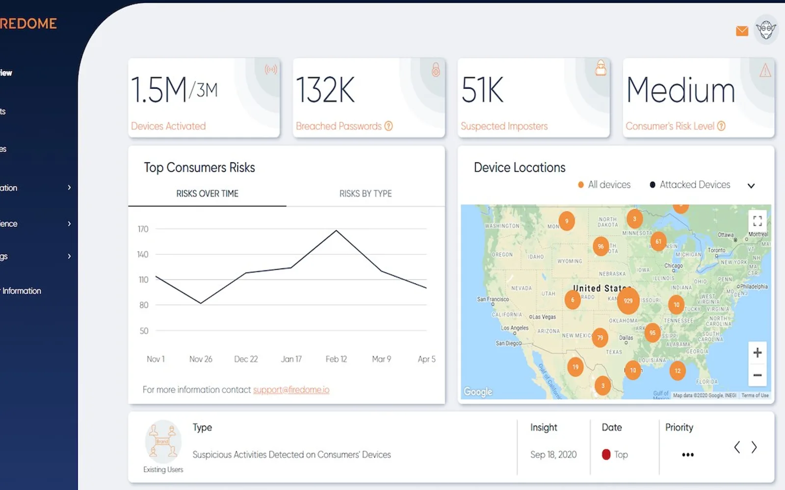
Task: Switch to Risks Over Time tab
Action: pyautogui.click(x=207, y=194)
